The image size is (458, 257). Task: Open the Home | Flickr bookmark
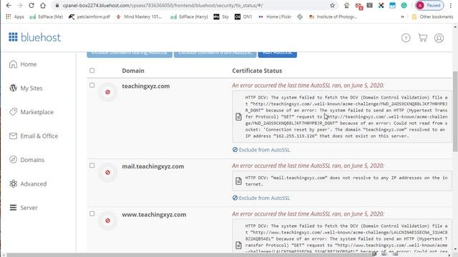pos(275,17)
